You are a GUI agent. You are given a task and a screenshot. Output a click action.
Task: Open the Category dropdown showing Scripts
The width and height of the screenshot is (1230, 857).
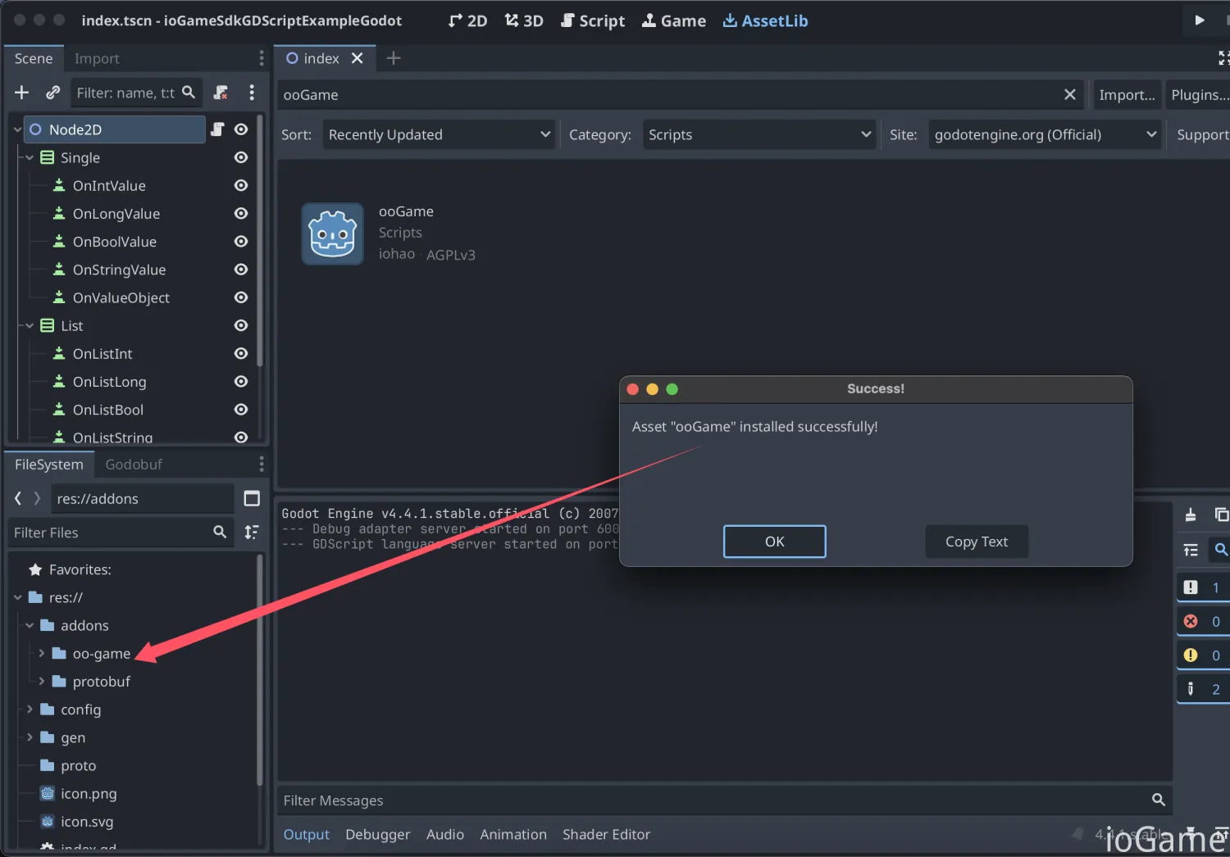(x=758, y=134)
